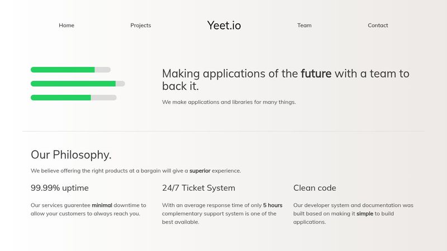Click the middle, longest progress bar

coord(73,84)
